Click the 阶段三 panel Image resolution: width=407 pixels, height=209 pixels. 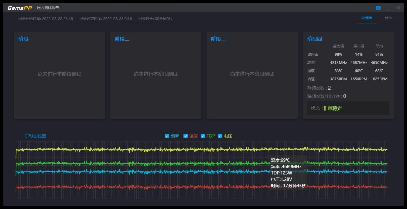(x=252, y=75)
